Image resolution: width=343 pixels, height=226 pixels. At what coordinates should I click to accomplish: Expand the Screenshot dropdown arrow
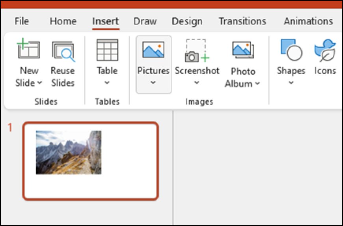tap(197, 83)
